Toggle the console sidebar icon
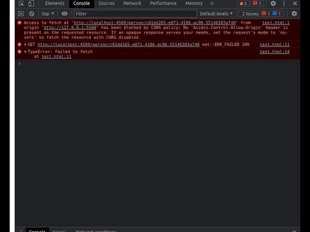310x232 pixels. tap(21, 14)
